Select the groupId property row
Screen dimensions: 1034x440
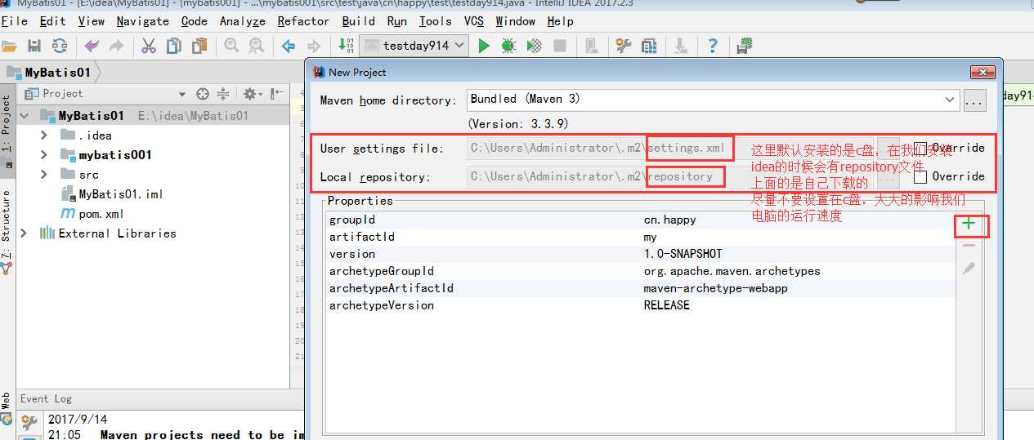640,220
